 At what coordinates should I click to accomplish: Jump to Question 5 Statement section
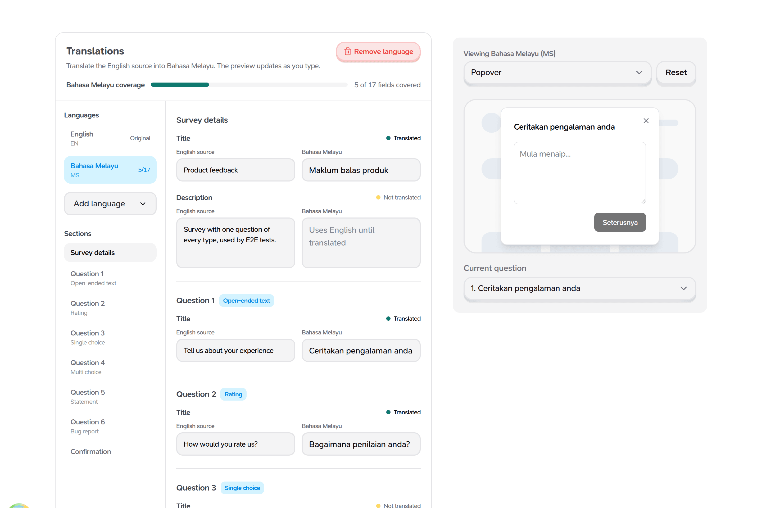click(110, 397)
